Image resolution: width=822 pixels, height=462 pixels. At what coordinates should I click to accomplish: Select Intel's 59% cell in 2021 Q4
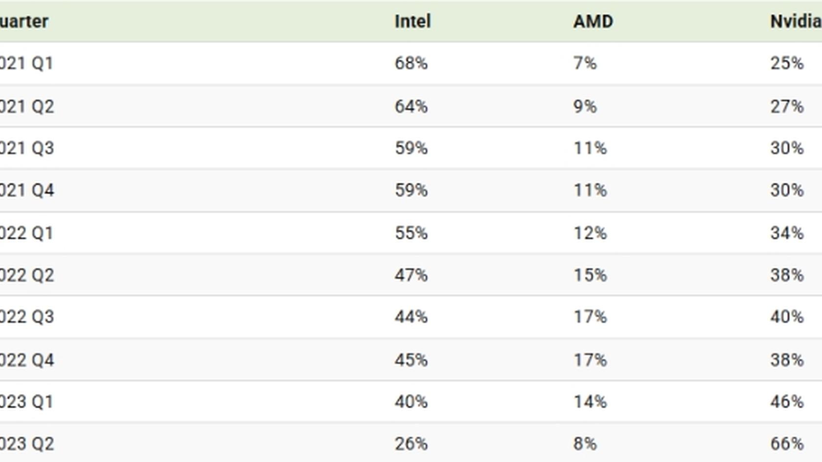(411, 190)
